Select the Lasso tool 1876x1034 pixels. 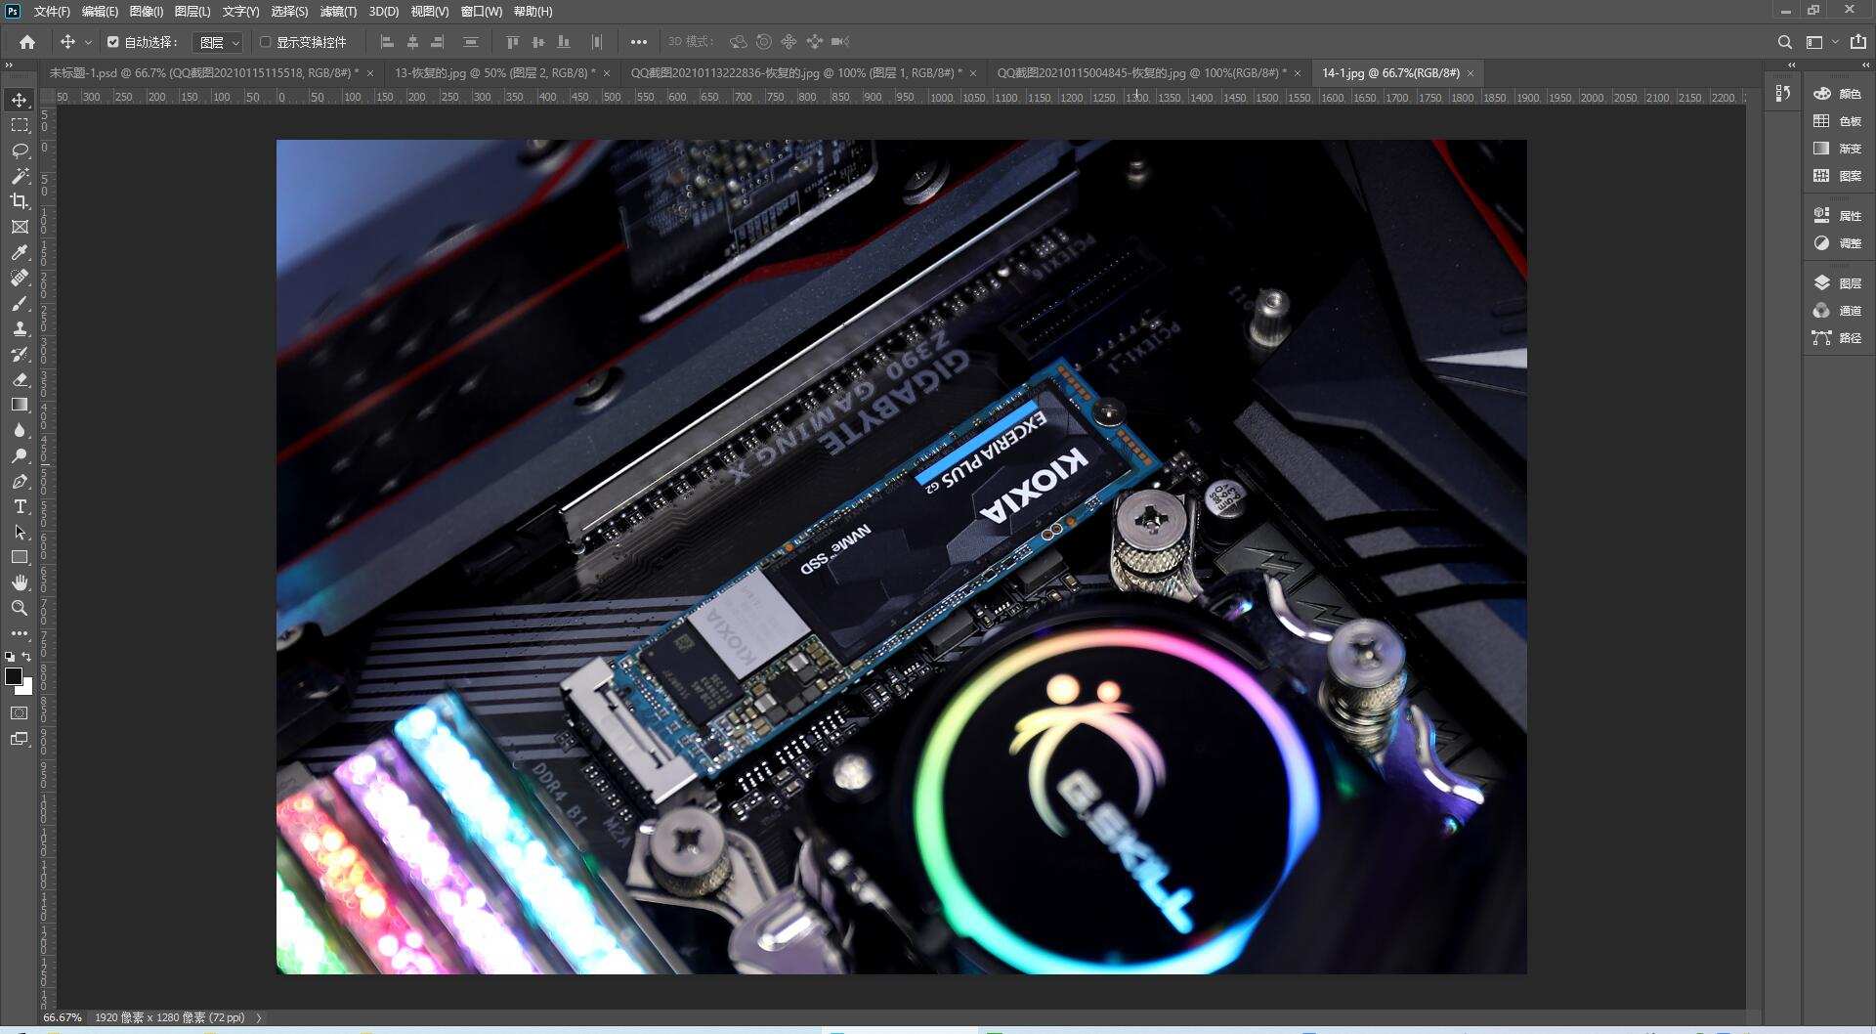(20, 151)
